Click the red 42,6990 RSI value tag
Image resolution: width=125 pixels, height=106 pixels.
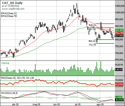[x=119, y=84]
